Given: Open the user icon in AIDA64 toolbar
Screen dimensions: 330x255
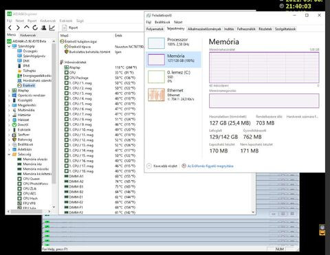Looking at the screenshot, I should (43, 28).
